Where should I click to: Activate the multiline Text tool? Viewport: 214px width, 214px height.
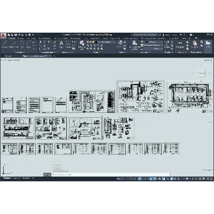point(61,44)
